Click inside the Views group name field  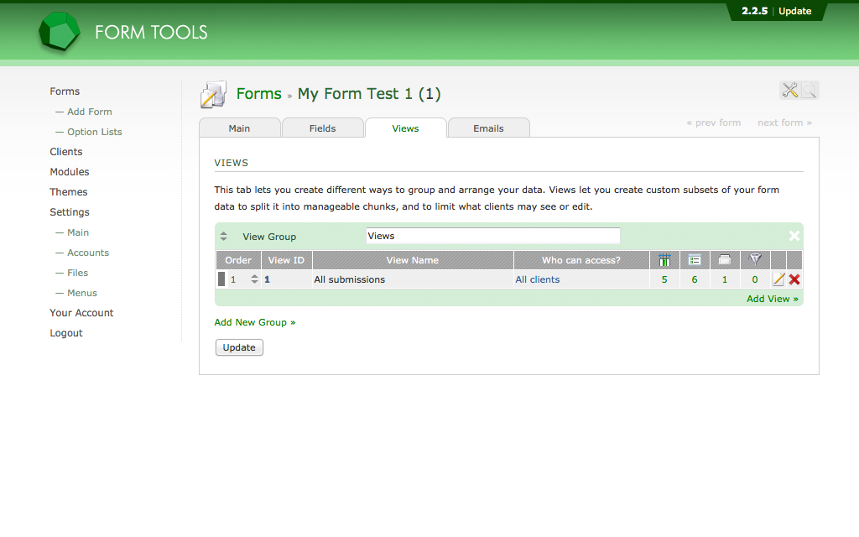492,236
